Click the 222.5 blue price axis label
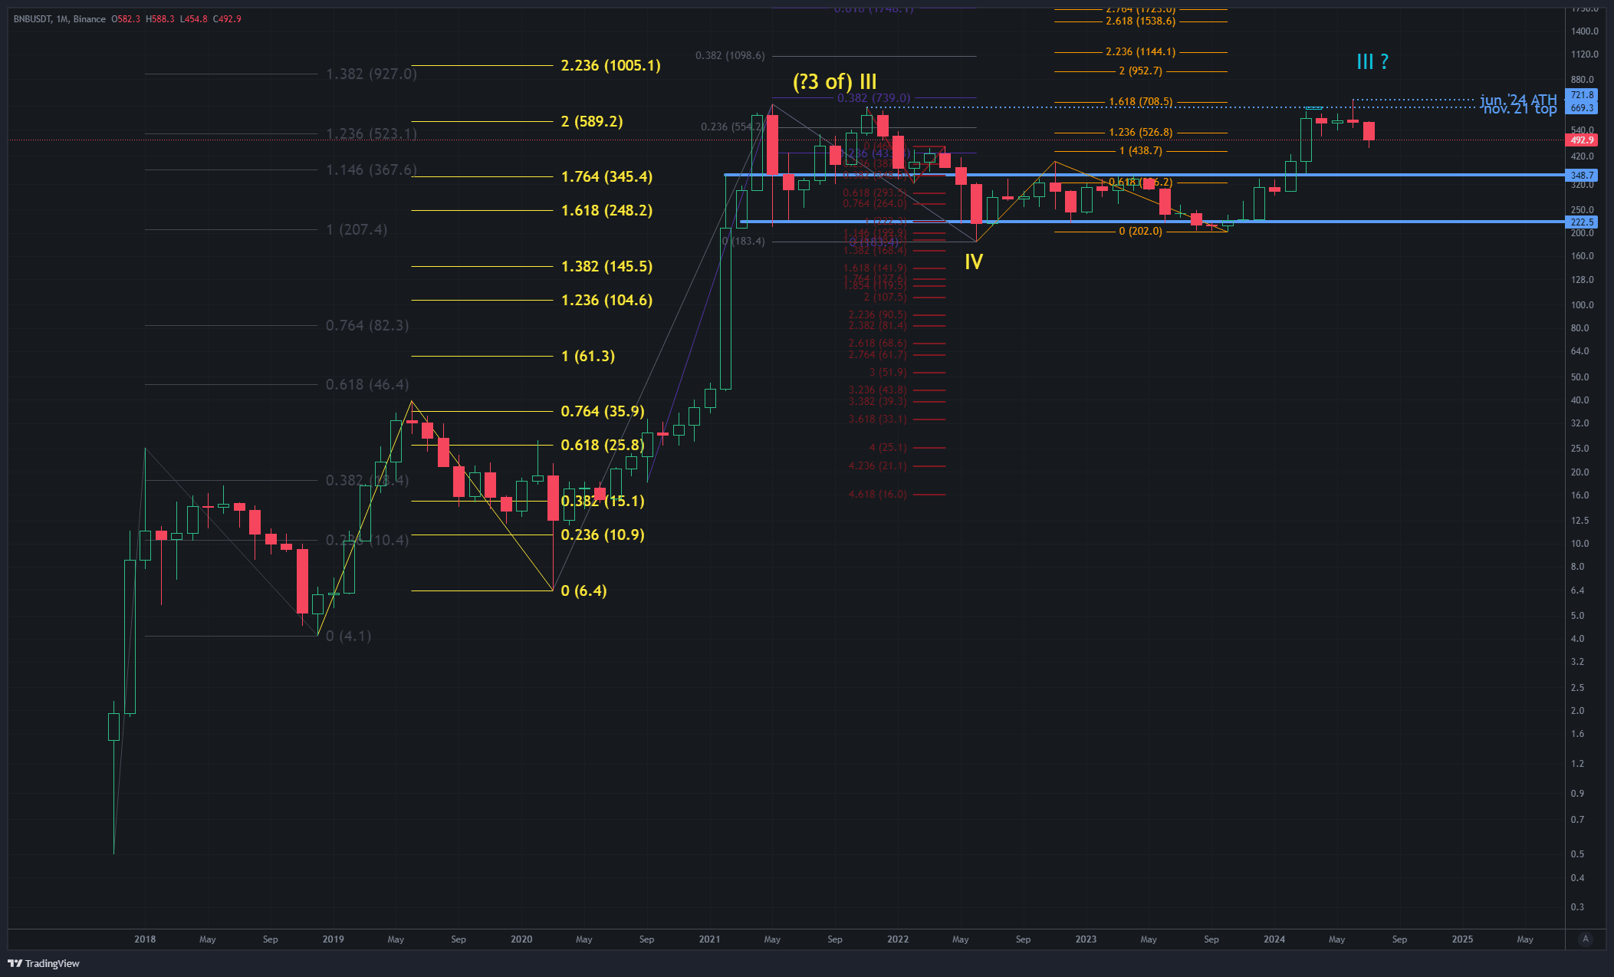Screen dimensions: 1614x977 [x=1581, y=222]
